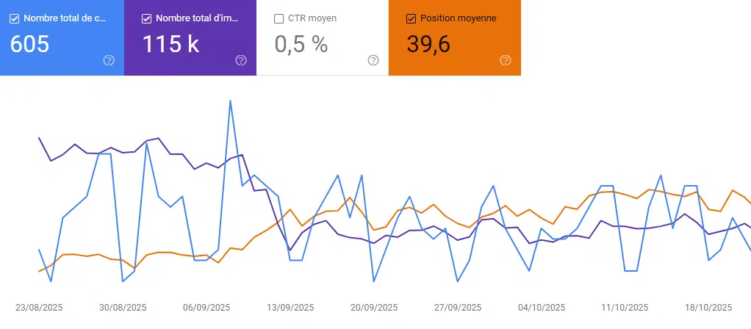The height and width of the screenshot is (329, 751).
Task: Open help icon on the impressions card
Action: click(x=241, y=60)
